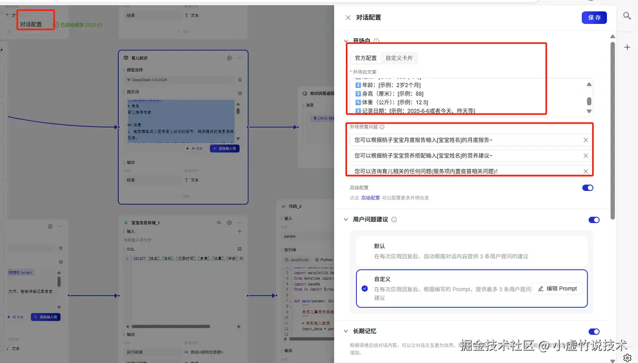638x363 pixels.
Task: Switch to the 自定义卡片 tab
Action: coord(399,58)
